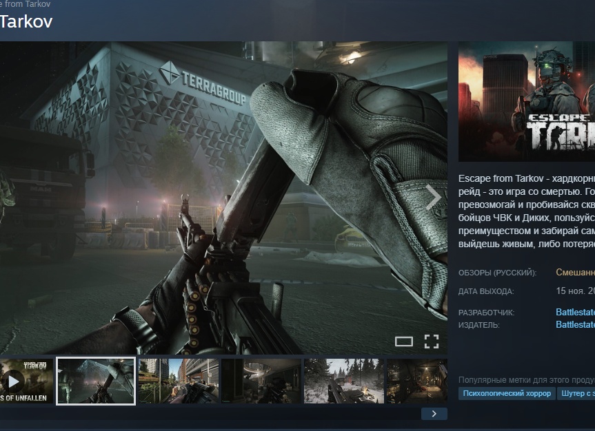Screen dimensions: 595x431
Task: Click the Шутер tag
Action: [576, 393]
